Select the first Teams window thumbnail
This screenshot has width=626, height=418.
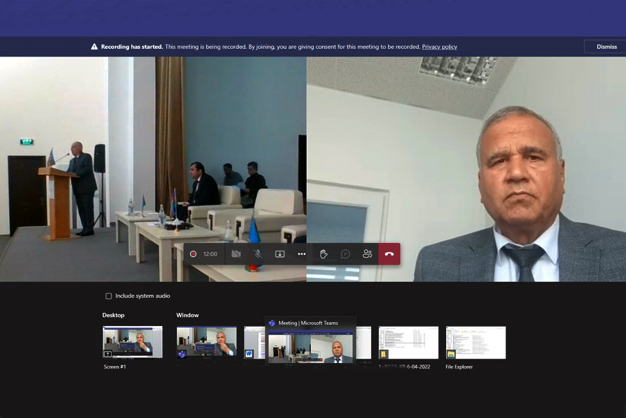[206, 342]
